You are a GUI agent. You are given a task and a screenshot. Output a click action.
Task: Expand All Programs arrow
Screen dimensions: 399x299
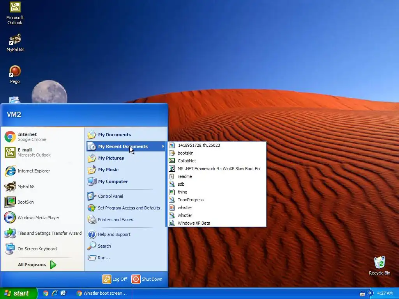coord(53,265)
